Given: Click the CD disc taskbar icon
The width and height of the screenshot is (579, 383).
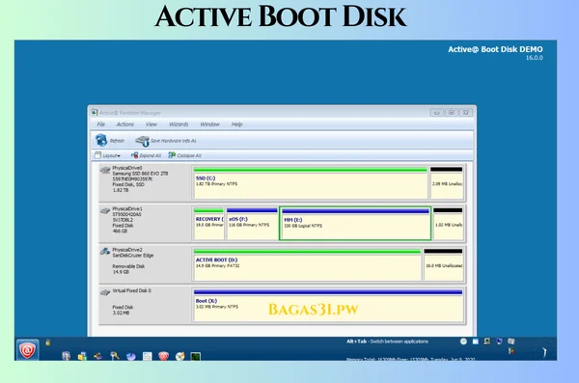Looking at the screenshot, I should 179,356.
